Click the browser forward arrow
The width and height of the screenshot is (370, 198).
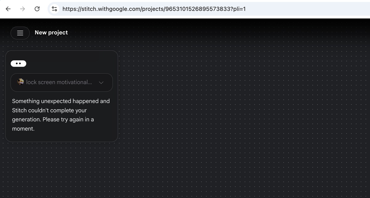pos(23,9)
